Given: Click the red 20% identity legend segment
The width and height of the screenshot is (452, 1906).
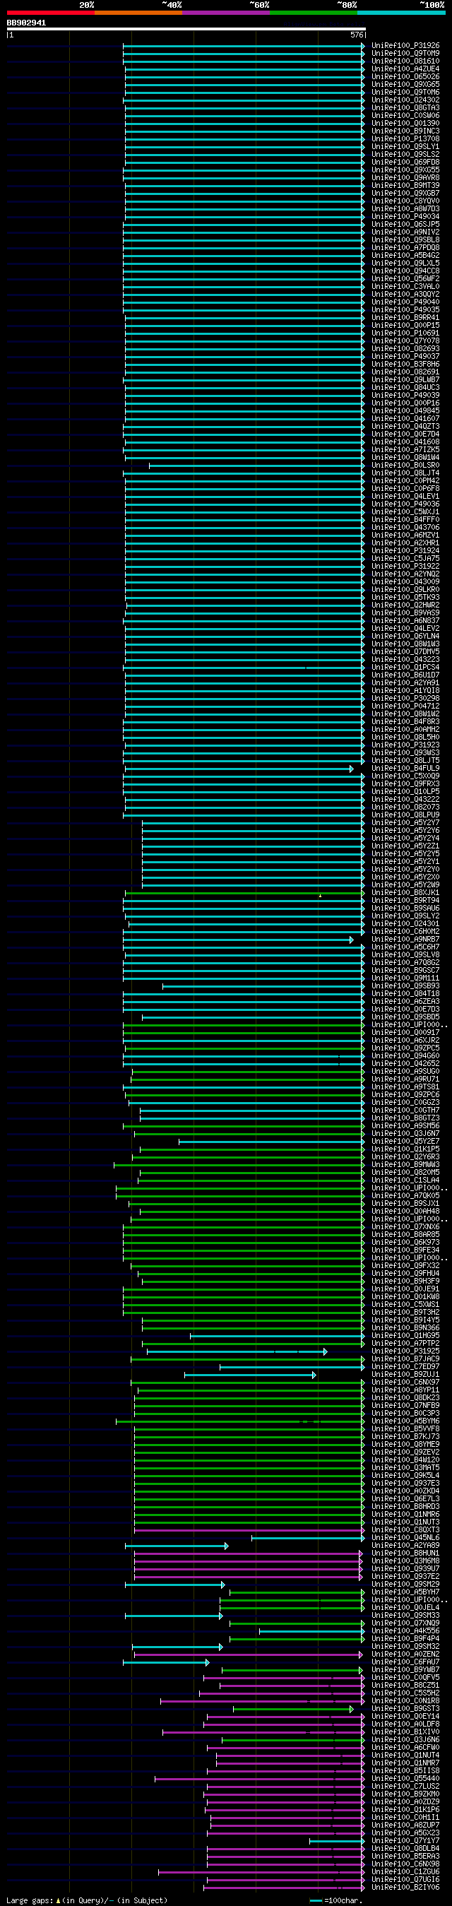Looking at the screenshot, I should 50,13.
